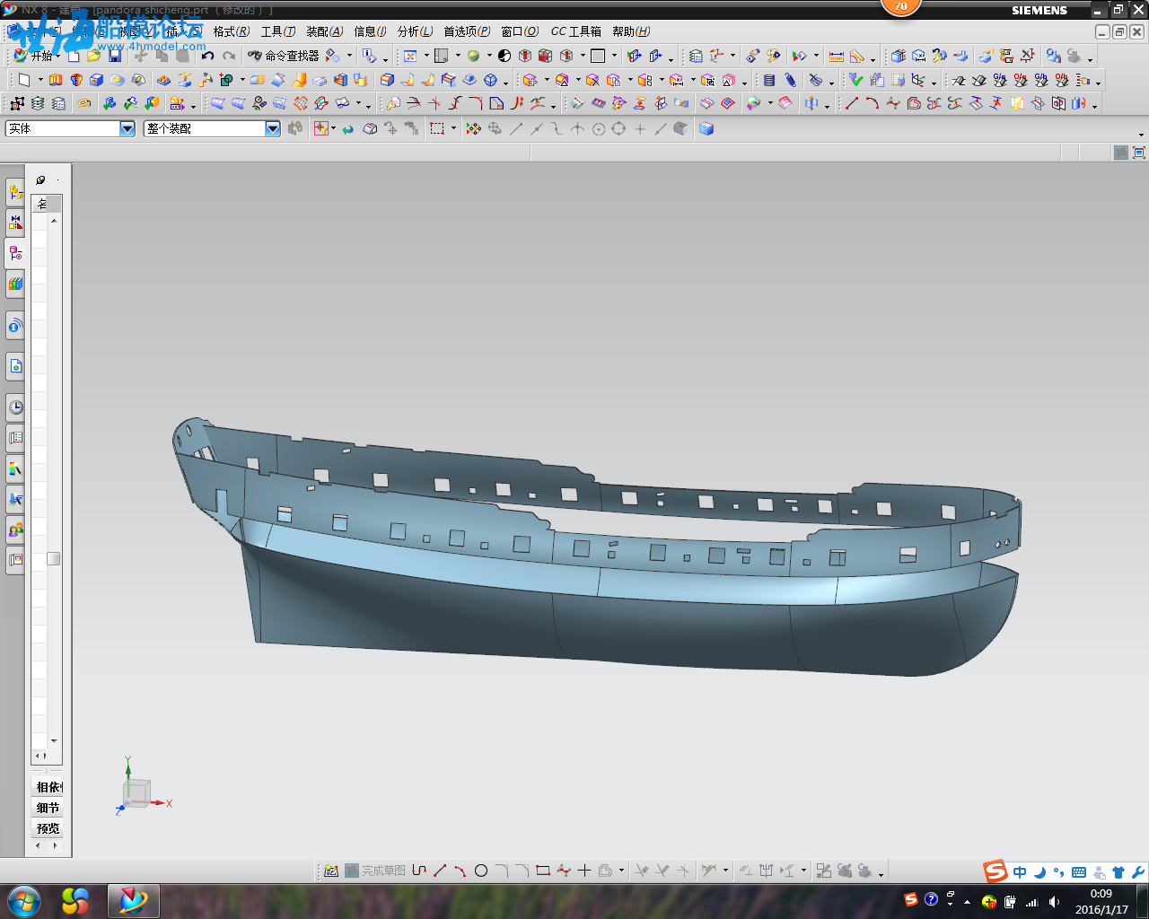Click the NX app in taskbar
1149x919 pixels.
(x=133, y=900)
